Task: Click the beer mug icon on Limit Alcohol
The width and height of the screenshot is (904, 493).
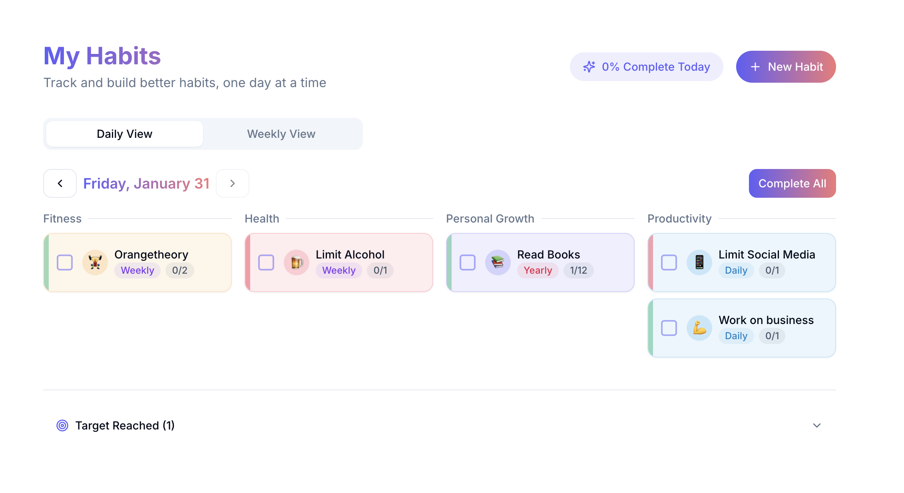Action: point(297,262)
